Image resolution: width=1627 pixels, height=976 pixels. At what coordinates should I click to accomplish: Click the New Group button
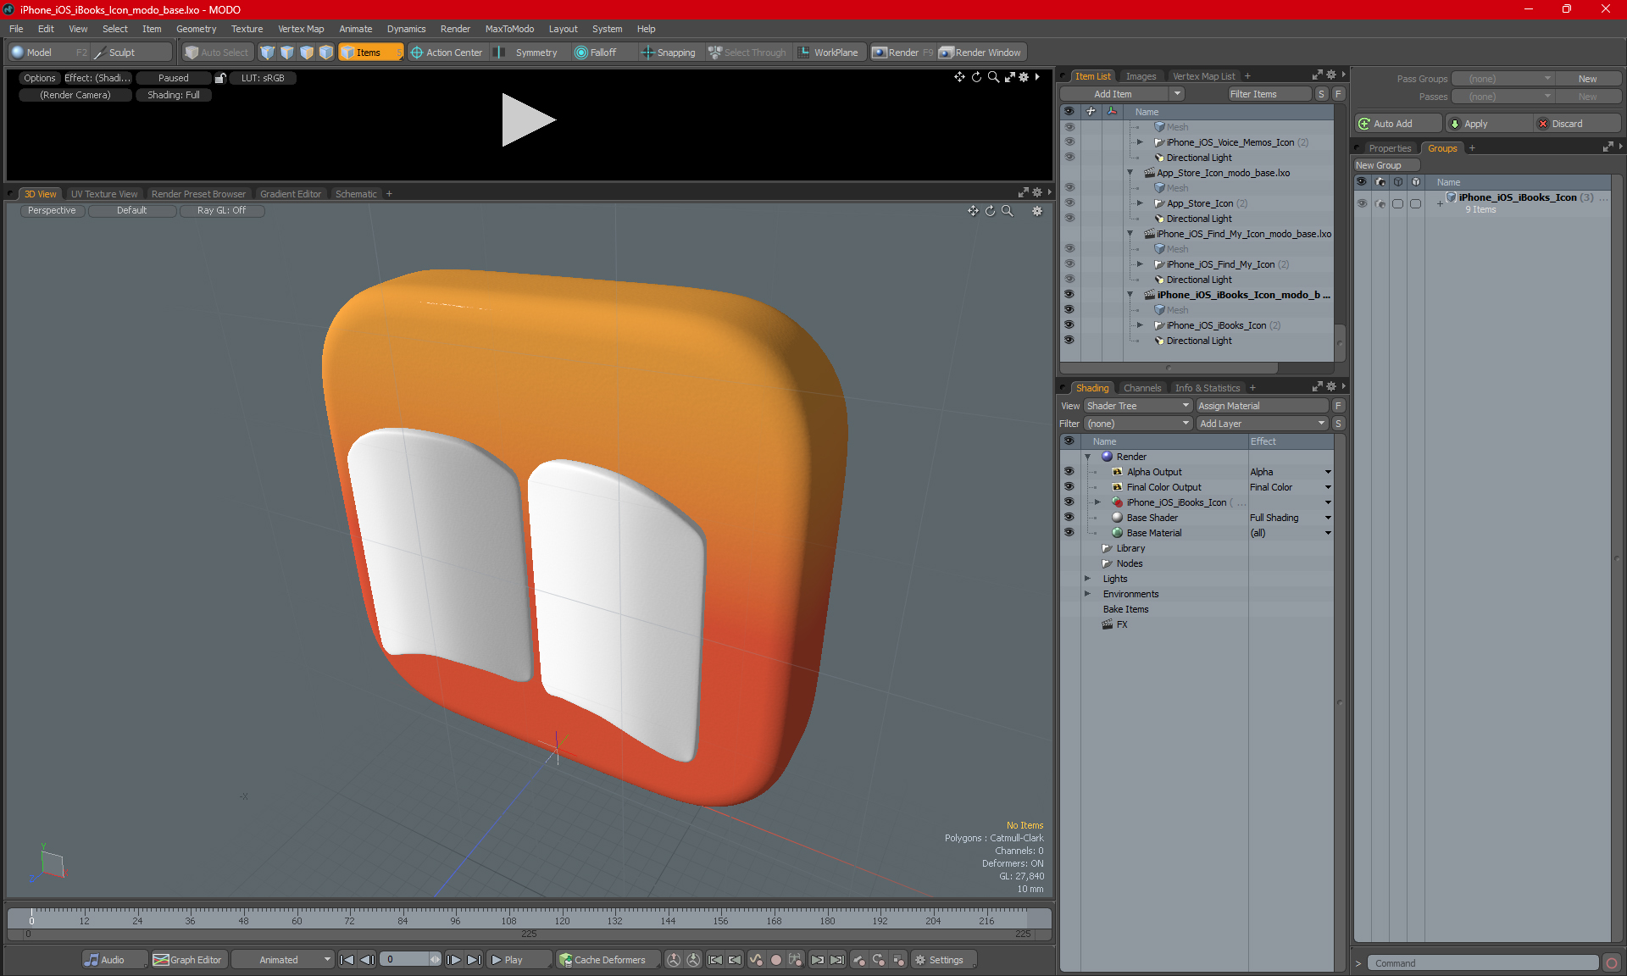tap(1386, 165)
